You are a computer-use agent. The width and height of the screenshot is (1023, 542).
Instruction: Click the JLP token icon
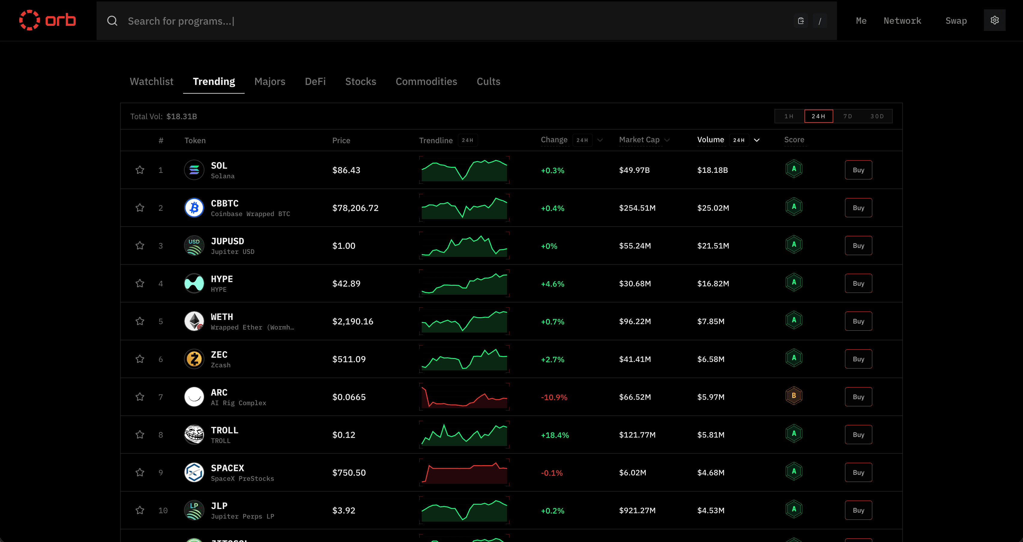194,510
